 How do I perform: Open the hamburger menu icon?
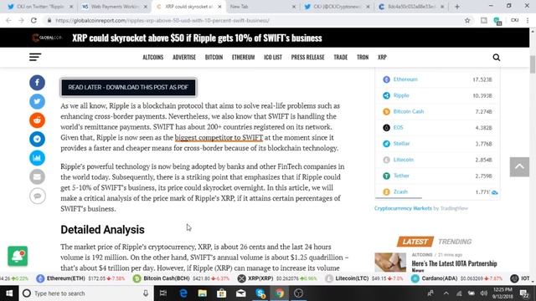[35, 57]
